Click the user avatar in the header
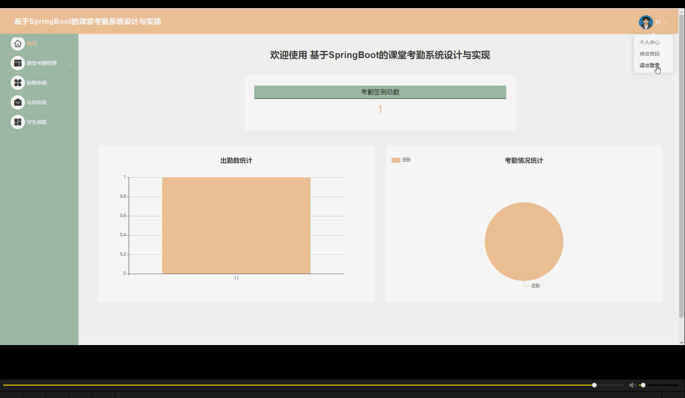This screenshot has height=398, width=685. click(646, 21)
